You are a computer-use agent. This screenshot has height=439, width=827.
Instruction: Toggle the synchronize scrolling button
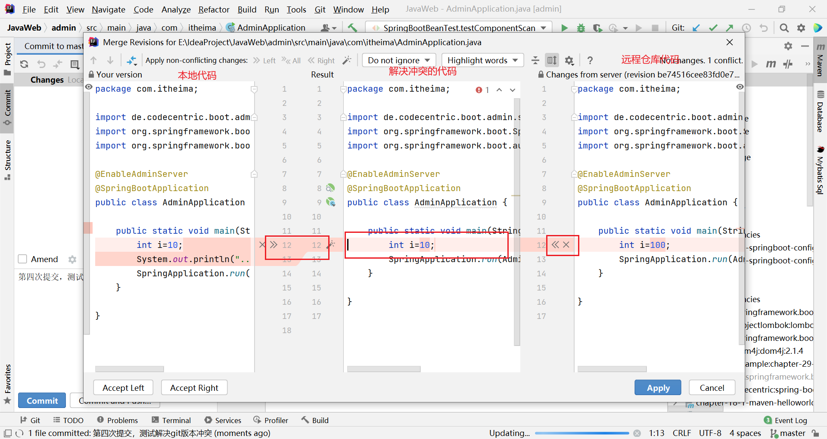pyautogui.click(x=552, y=61)
